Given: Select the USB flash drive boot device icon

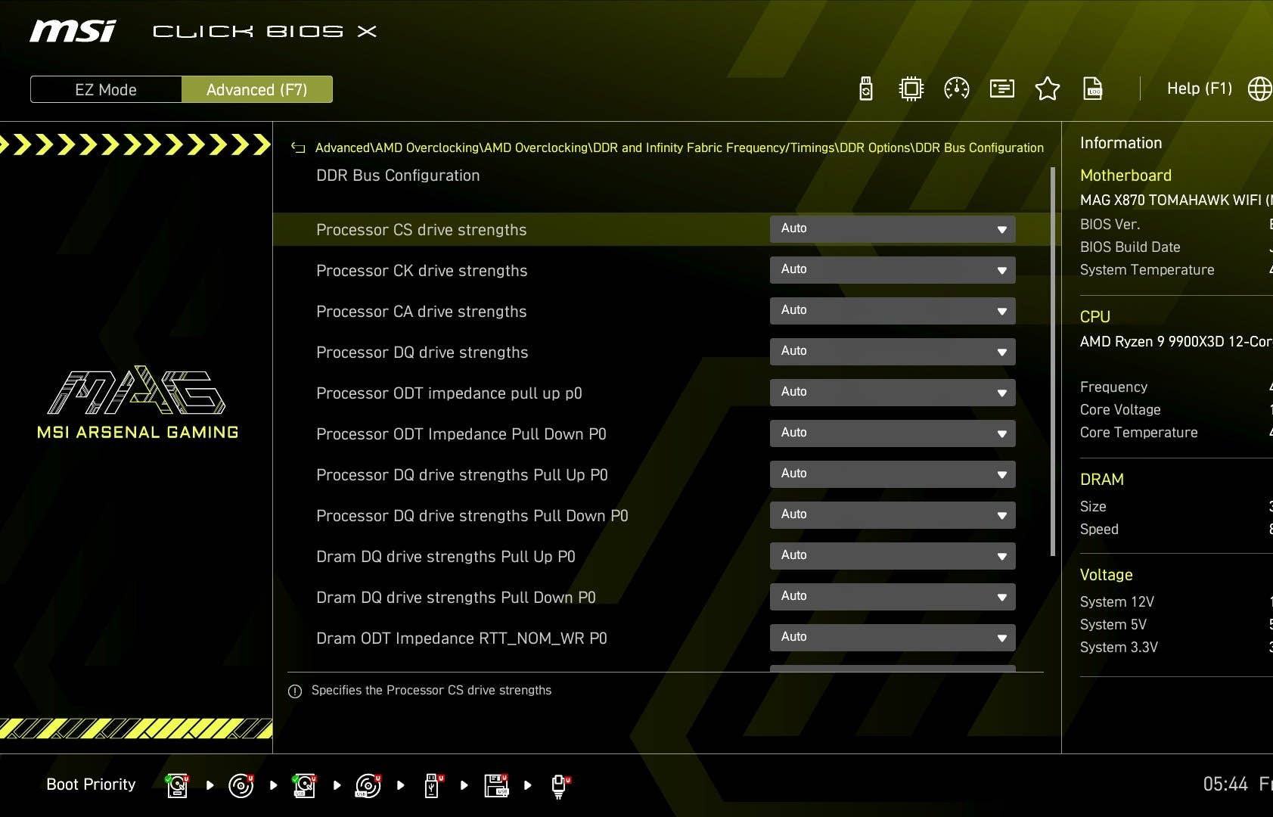Looking at the screenshot, I should click(433, 785).
